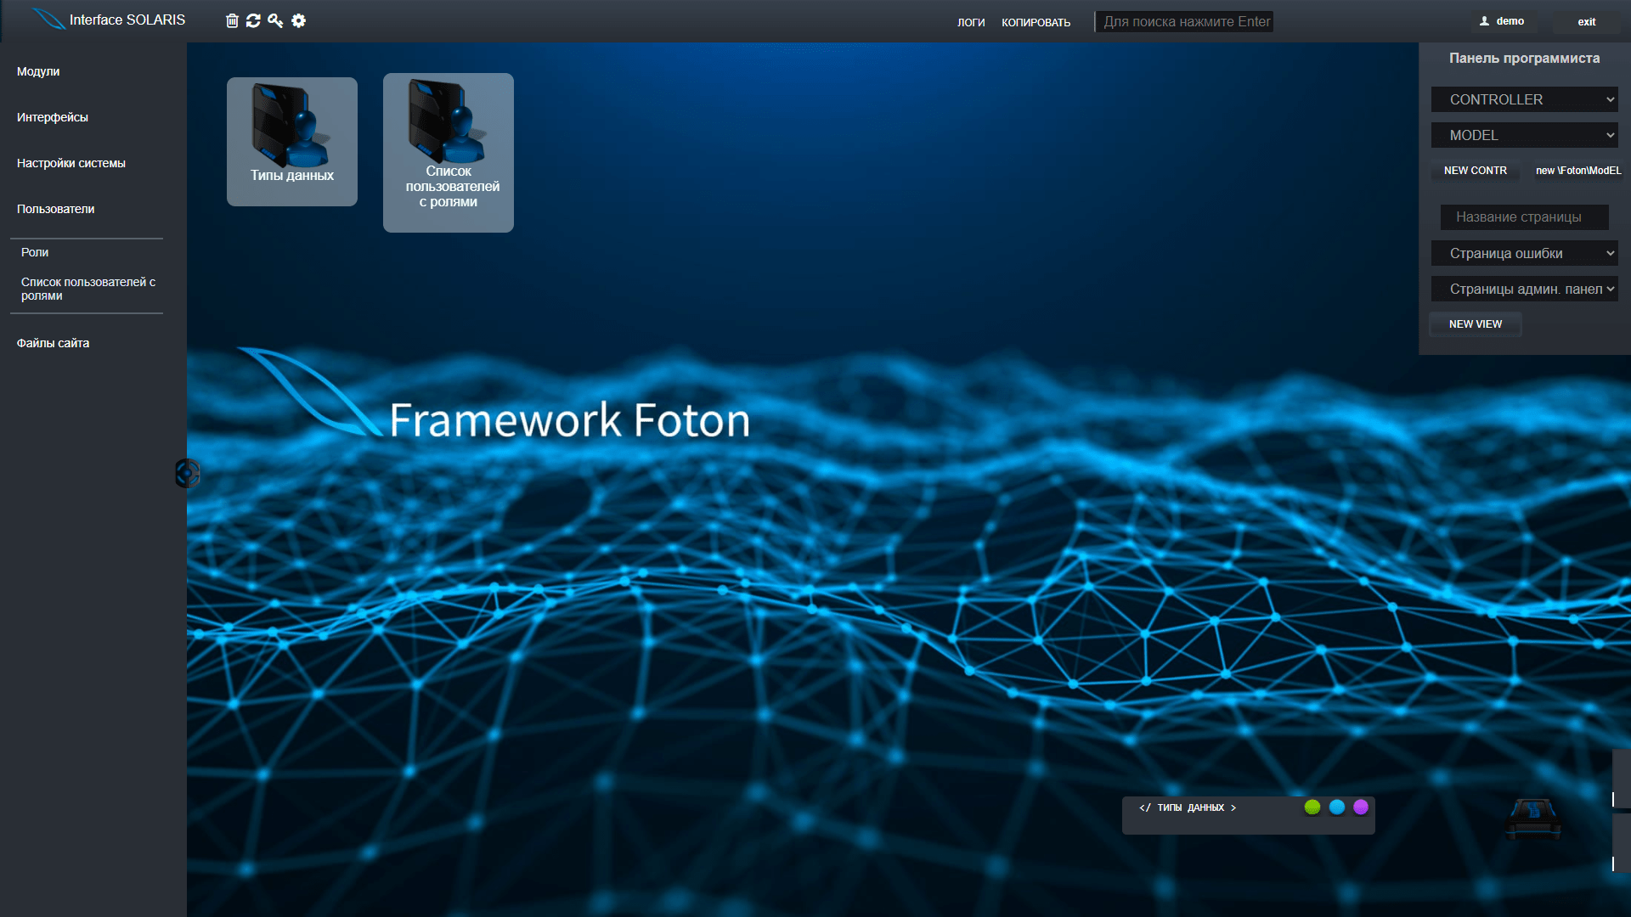
Task: Open Список пользователей с ролями tile
Action: pyautogui.click(x=448, y=152)
